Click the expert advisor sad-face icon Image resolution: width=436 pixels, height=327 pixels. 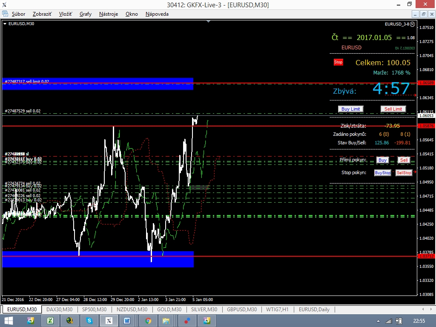tap(412, 24)
